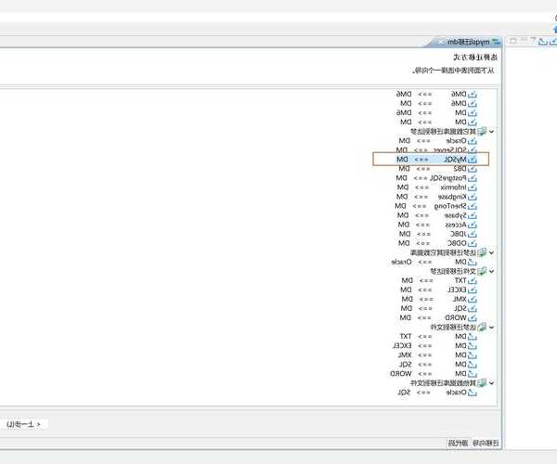The image size is (557, 464).
Task: Collapse the 达梦迁移到文件 tree group
Action: tap(492, 328)
